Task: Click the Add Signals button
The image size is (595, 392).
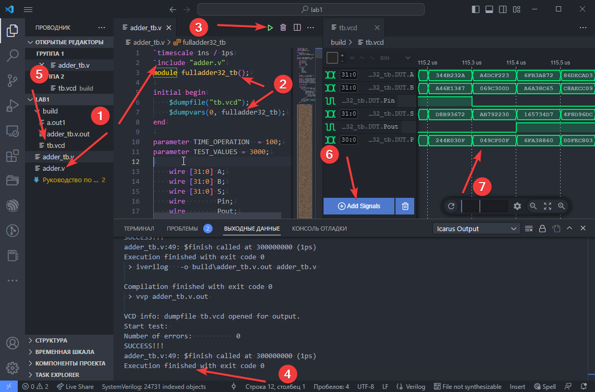Action: click(358, 206)
